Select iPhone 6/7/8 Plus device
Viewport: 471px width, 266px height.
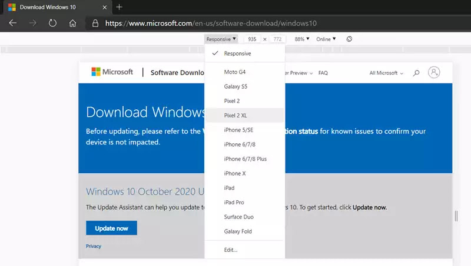click(x=244, y=159)
